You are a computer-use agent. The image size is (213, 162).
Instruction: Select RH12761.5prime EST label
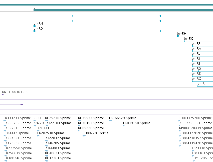(x=58, y=158)
